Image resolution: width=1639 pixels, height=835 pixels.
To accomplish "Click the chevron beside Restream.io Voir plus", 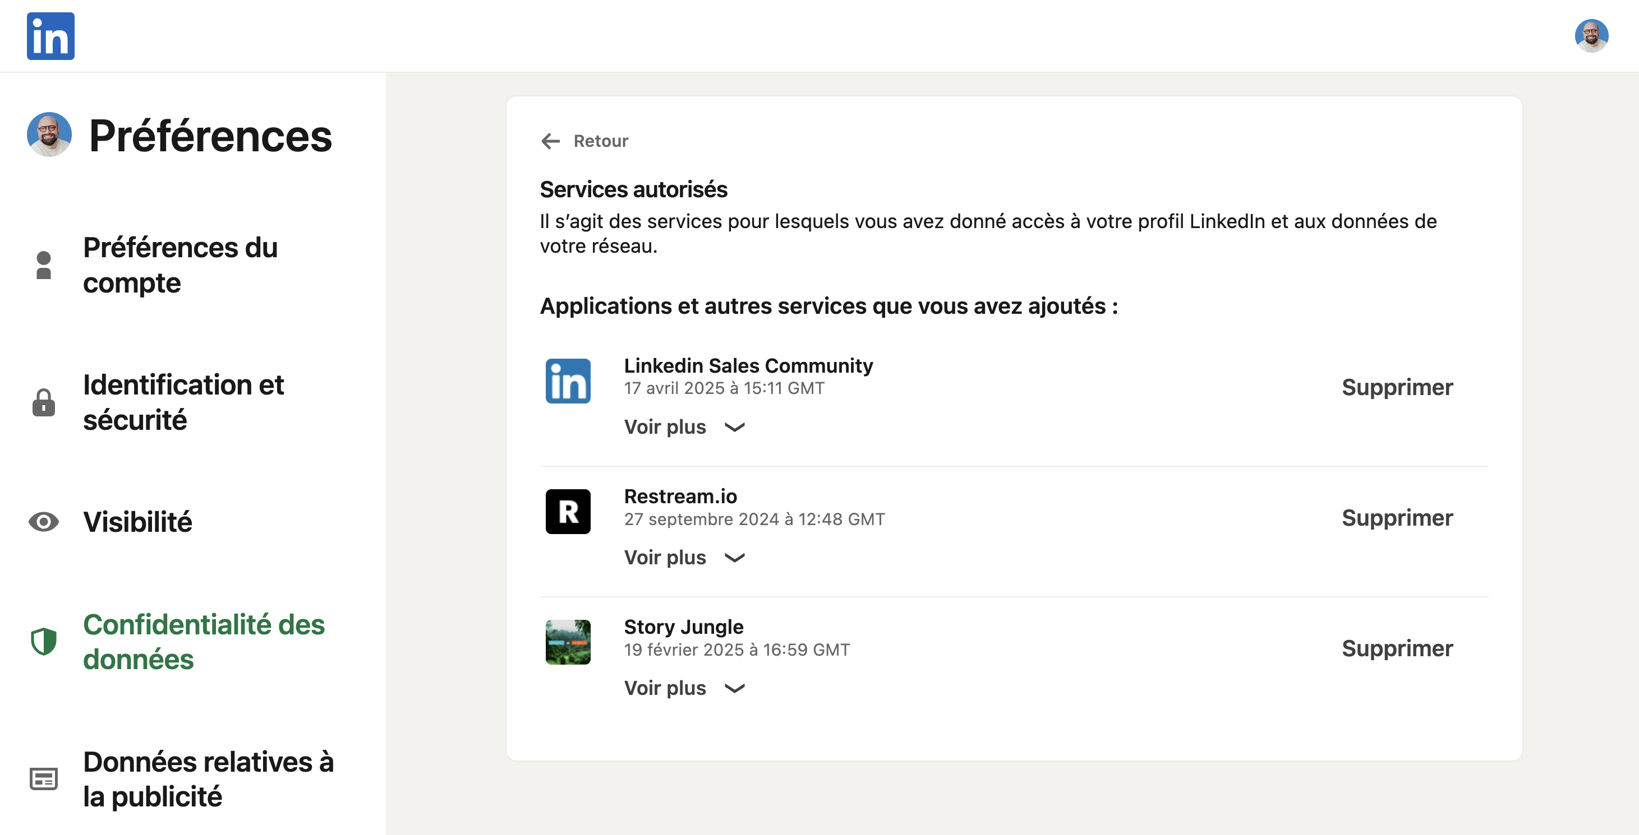I will point(735,558).
